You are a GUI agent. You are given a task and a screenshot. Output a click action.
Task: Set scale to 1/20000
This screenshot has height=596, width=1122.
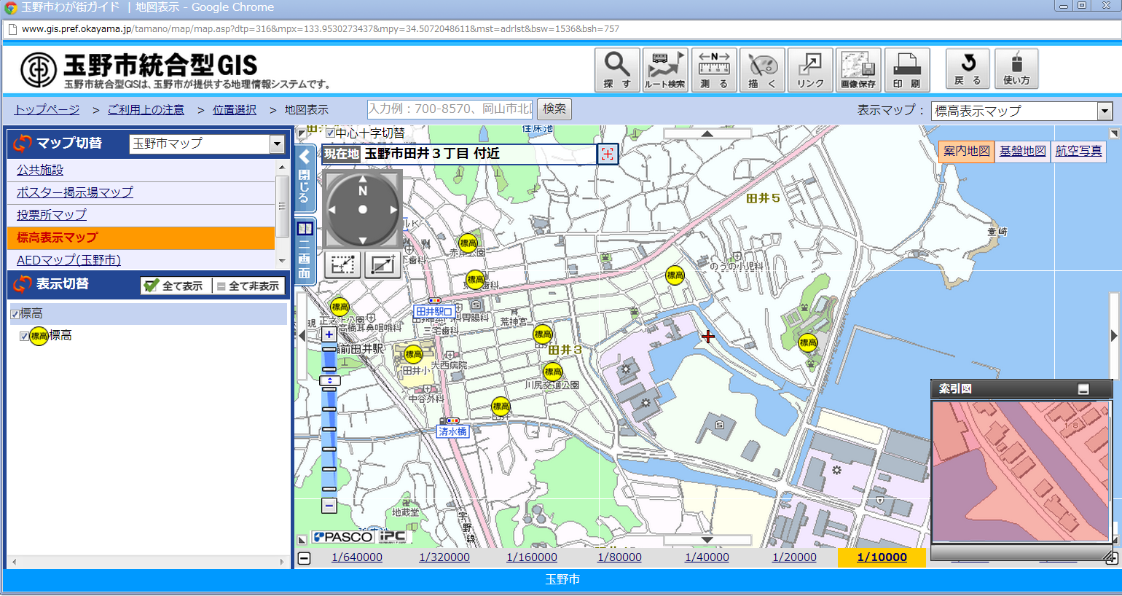click(794, 557)
